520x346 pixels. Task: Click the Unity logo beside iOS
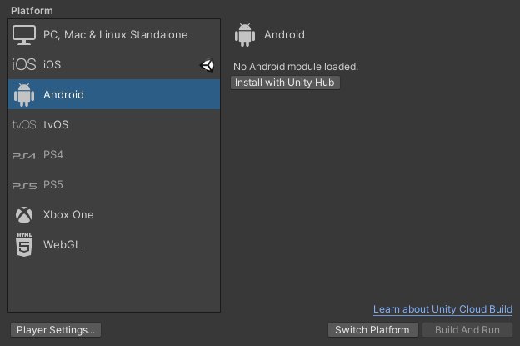pos(207,65)
